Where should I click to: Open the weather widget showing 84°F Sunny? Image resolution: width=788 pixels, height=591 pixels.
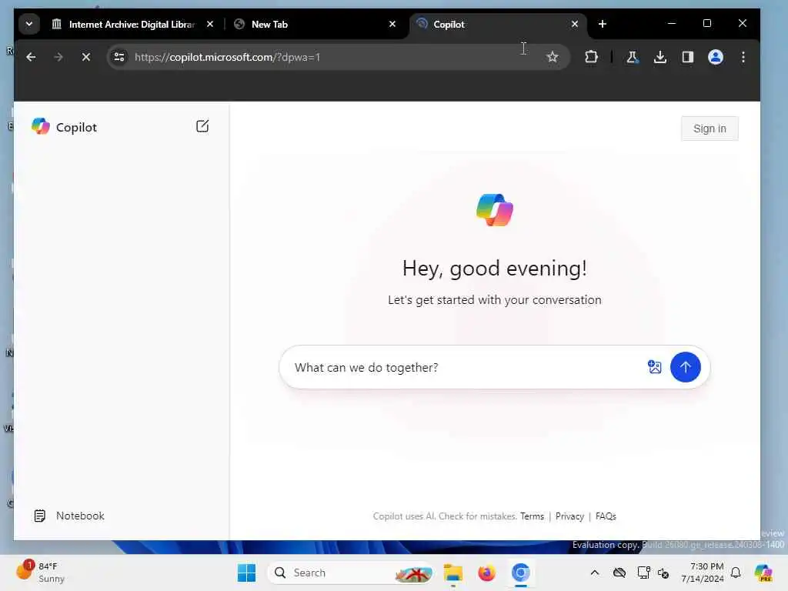pyautogui.click(x=40, y=573)
